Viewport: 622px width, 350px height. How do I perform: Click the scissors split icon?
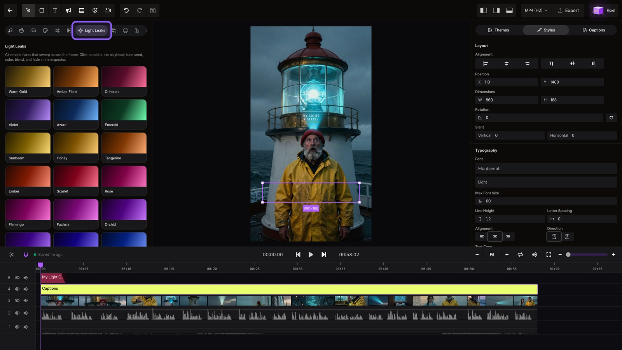[12, 255]
